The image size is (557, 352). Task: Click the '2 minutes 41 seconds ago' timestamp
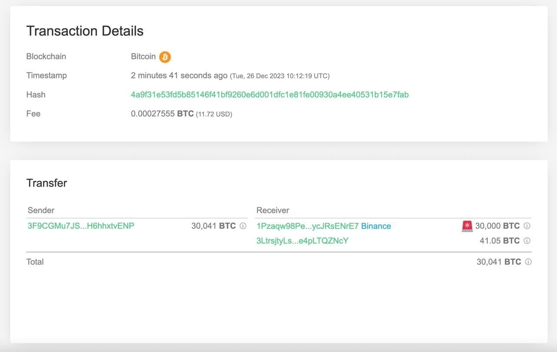click(179, 76)
